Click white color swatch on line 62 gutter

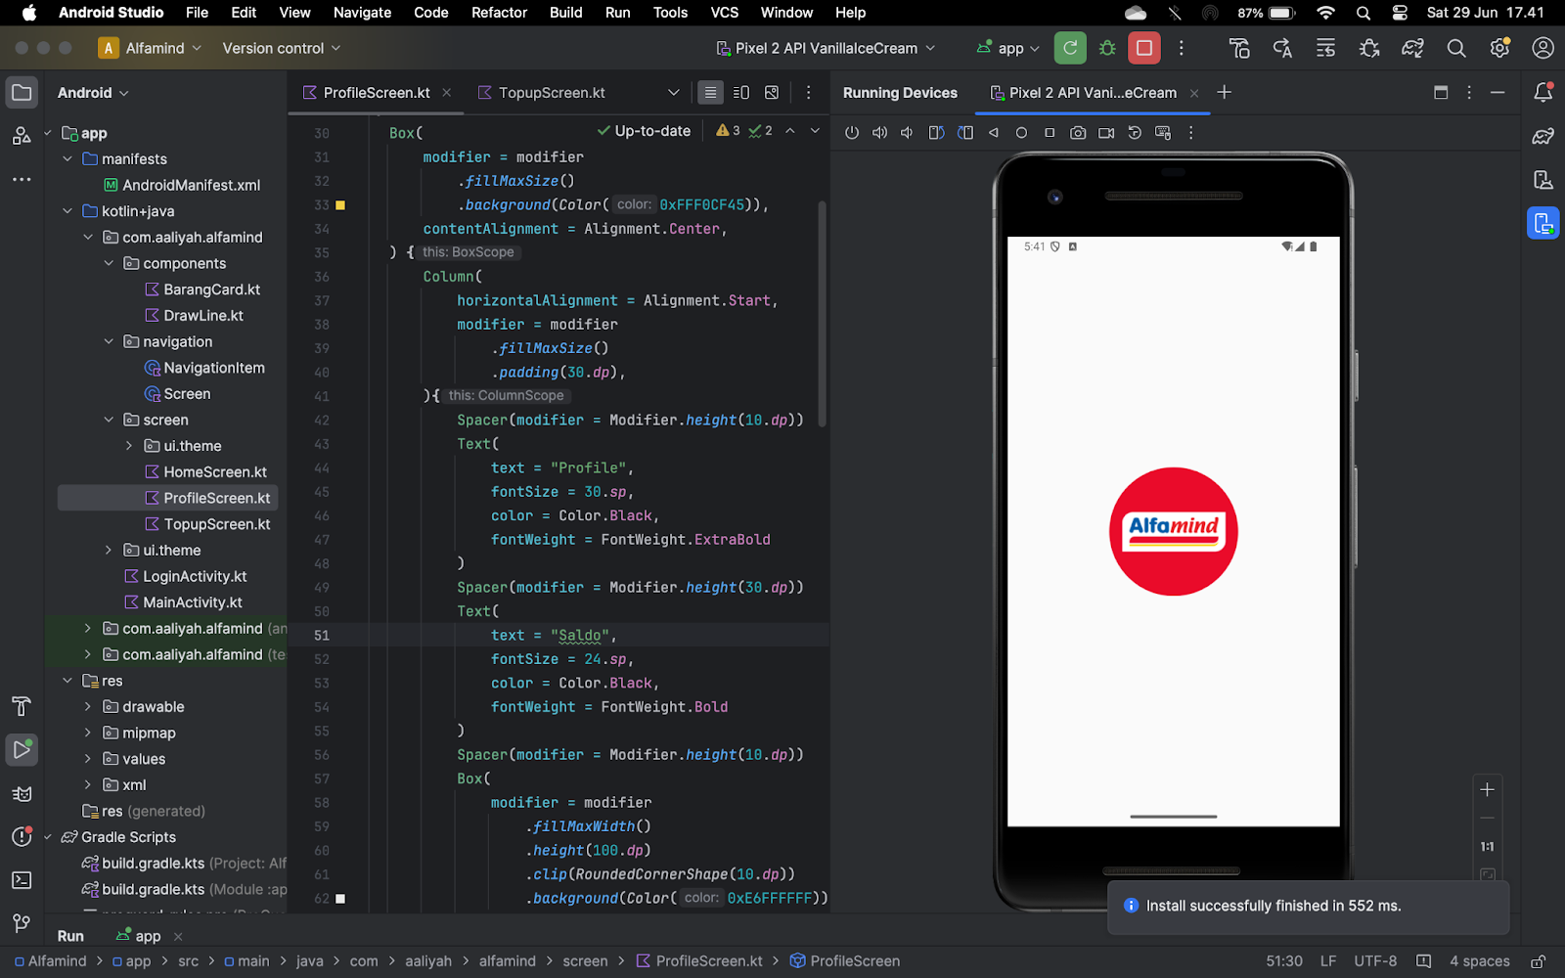340,899
